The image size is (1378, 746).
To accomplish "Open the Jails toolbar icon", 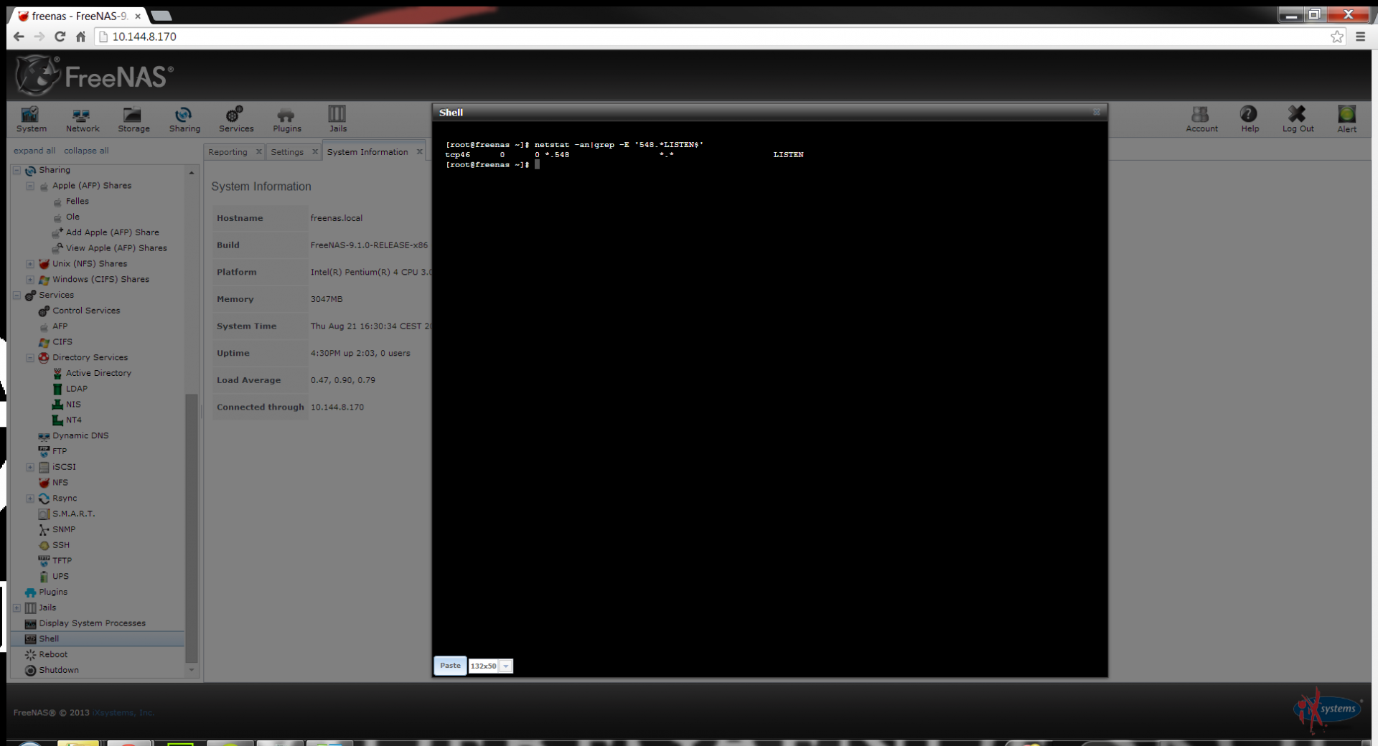I will [337, 119].
